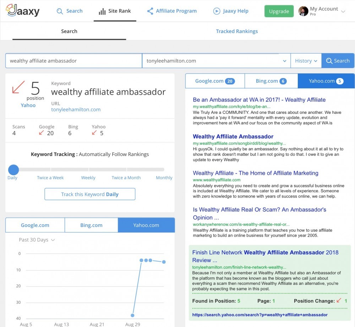This screenshot has width=355, height=327.
Task: Open 'Finish Line Network' highlighted result
Action: pyautogui.click(x=265, y=256)
